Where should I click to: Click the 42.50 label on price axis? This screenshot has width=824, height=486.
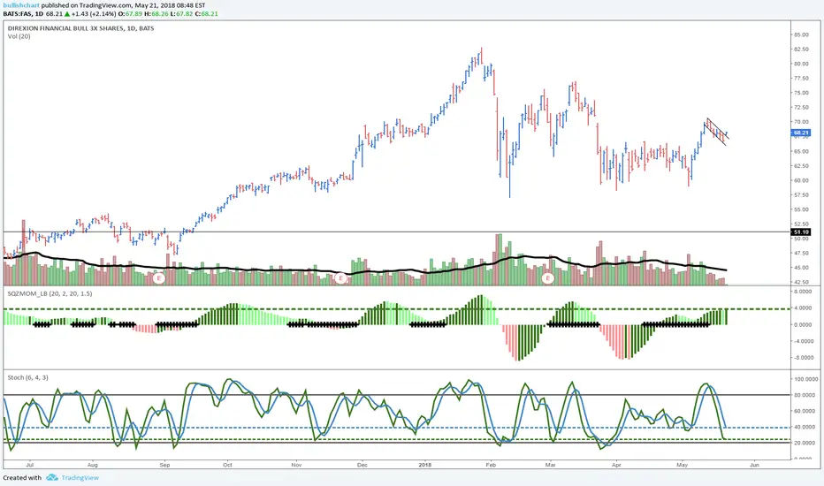[801, 282]
